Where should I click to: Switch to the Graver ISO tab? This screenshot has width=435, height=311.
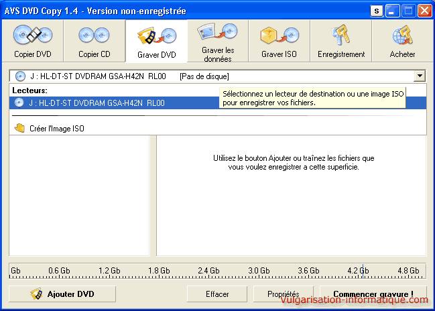coord(279,41)
